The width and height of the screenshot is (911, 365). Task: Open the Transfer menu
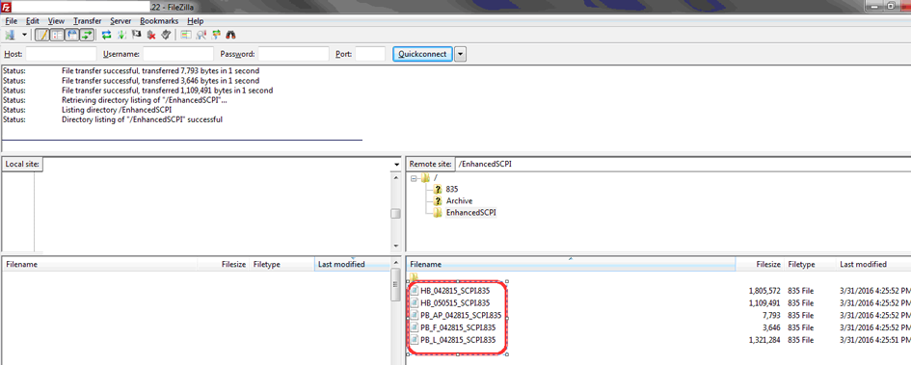87,21
